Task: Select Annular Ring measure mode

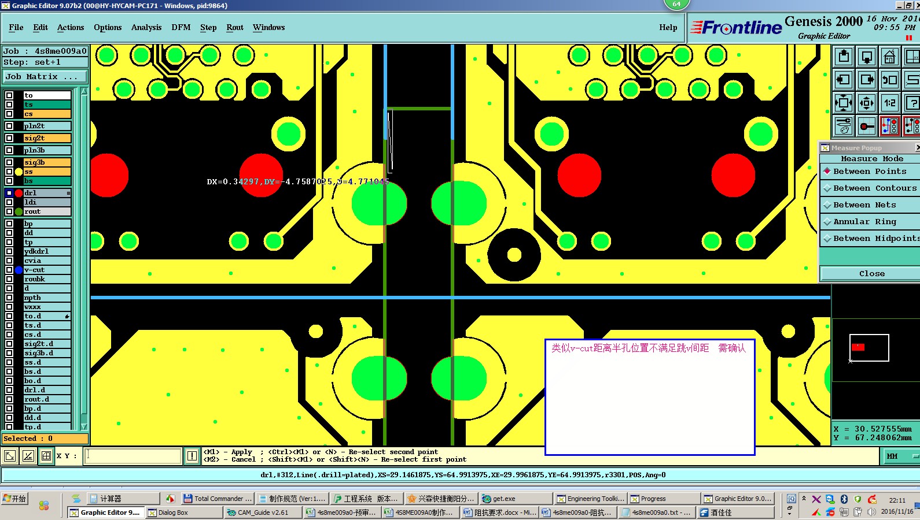Action: tap(870, 222)
